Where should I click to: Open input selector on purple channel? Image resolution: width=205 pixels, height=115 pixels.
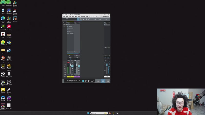pos(77,56)
